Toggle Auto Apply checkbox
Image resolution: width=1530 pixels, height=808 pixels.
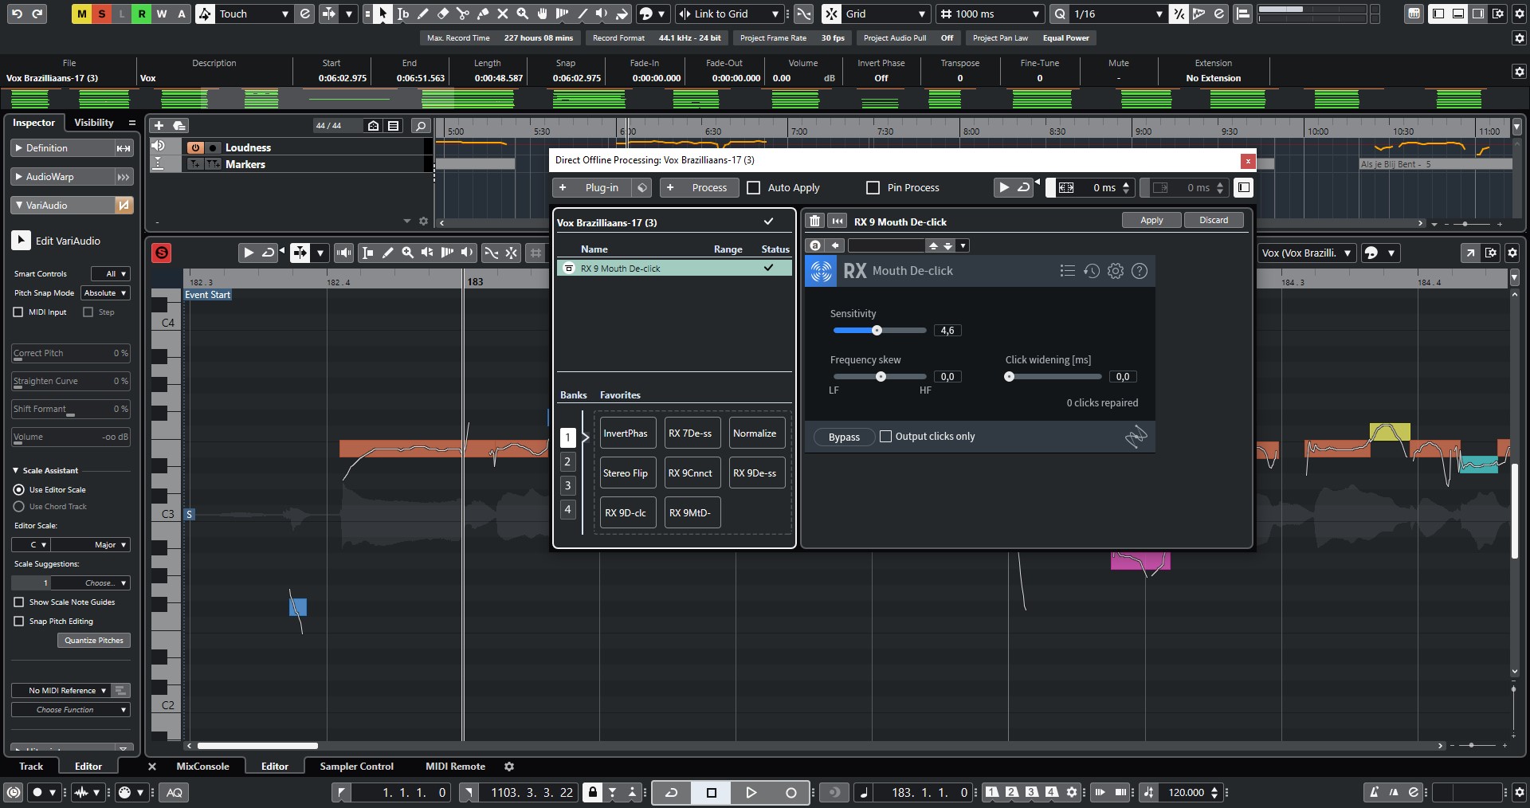[x=754, y=188]
